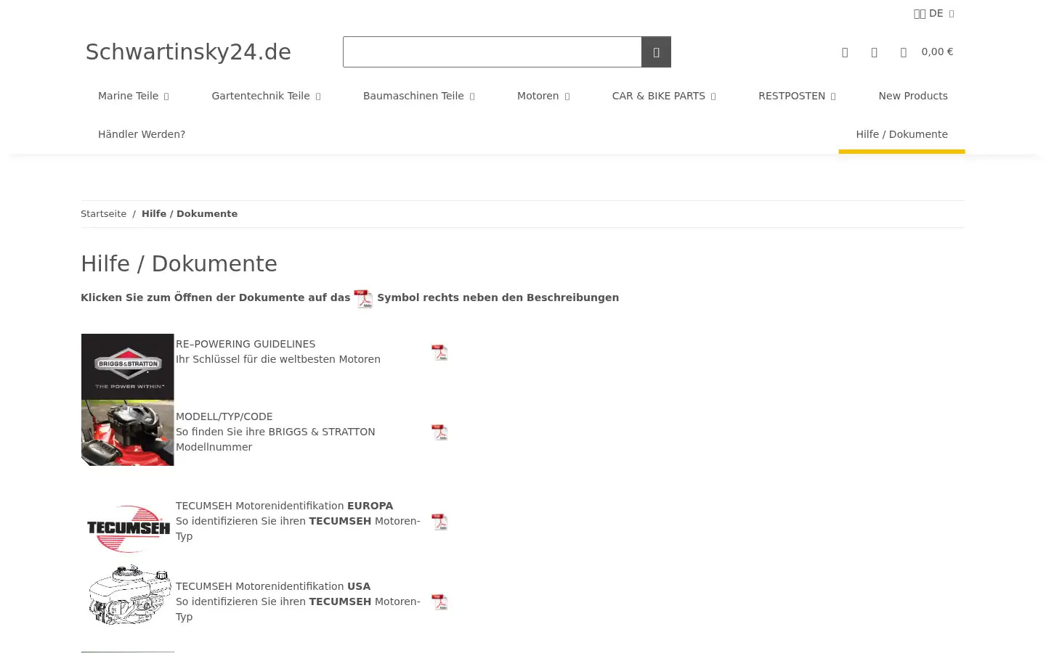Screen dimensions: 1046x653
Task: View cart total 0,00 €
Action: pyautogui.click(x=937, y=52)
